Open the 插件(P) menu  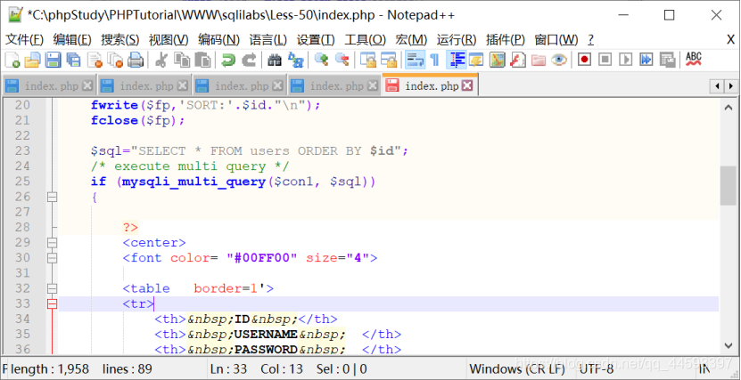tap(506, 40)
